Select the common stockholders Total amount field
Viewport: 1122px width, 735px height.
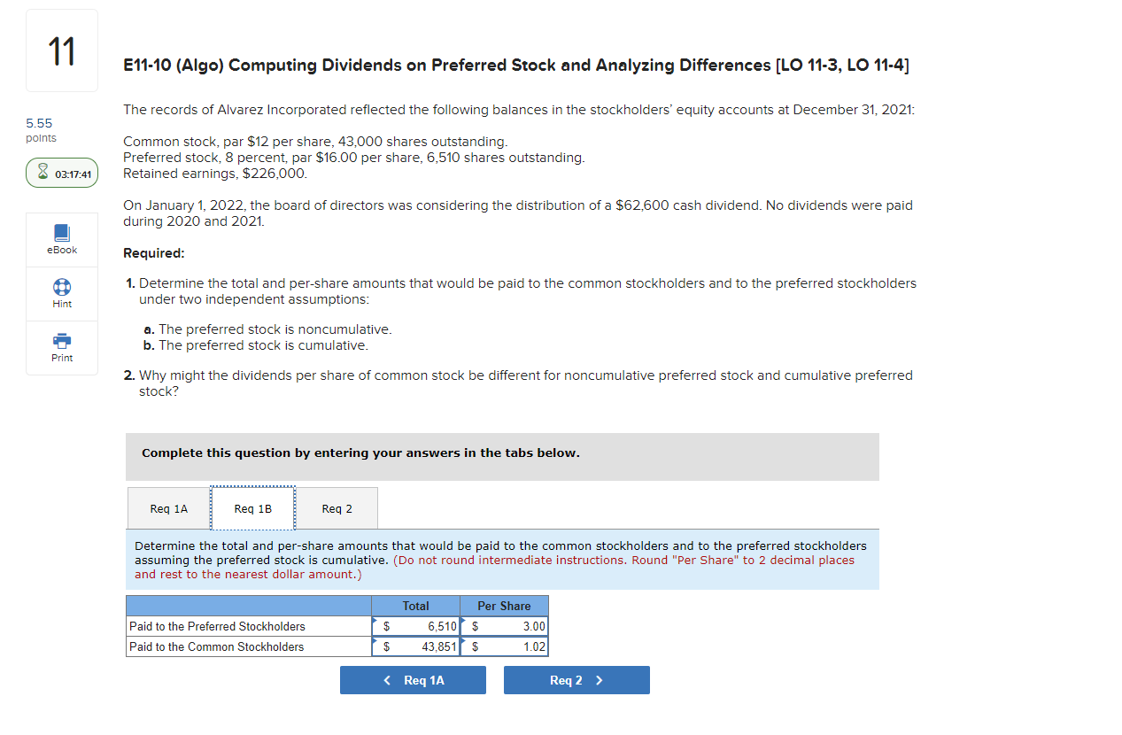click(x=415, y=646)
